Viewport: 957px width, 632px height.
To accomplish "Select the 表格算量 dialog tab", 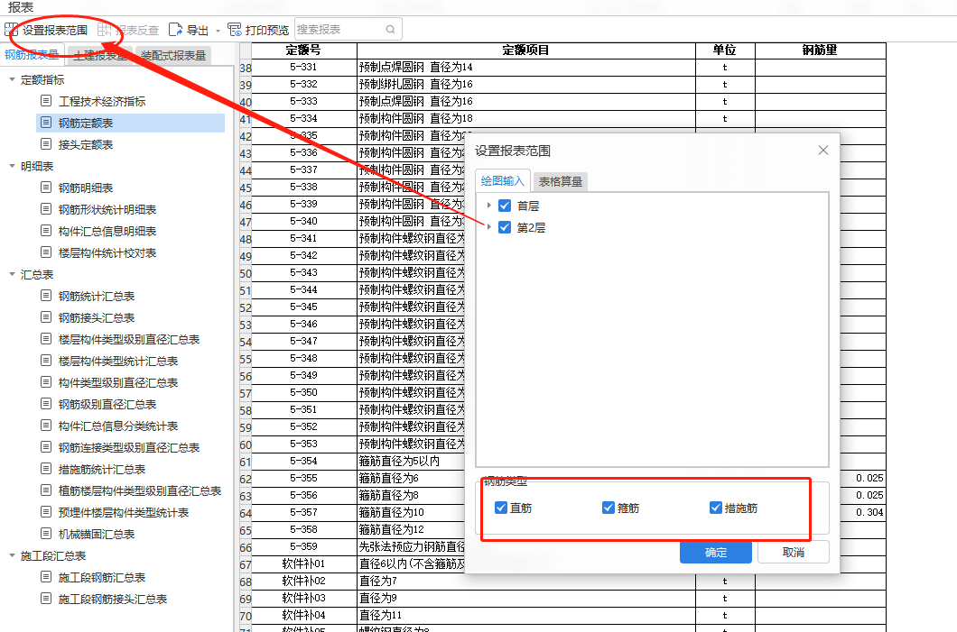I will click(561, 181).
